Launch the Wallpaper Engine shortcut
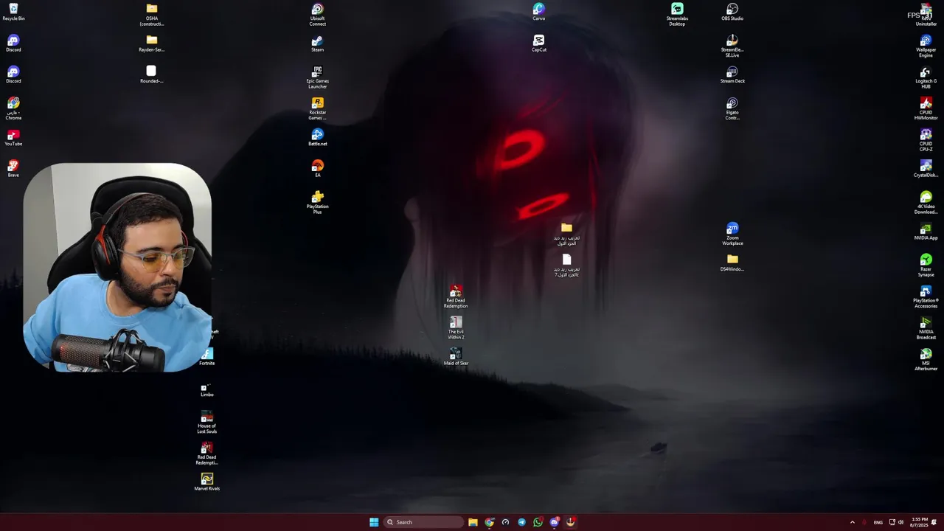 pyautogui.click(x=926, y=45)
